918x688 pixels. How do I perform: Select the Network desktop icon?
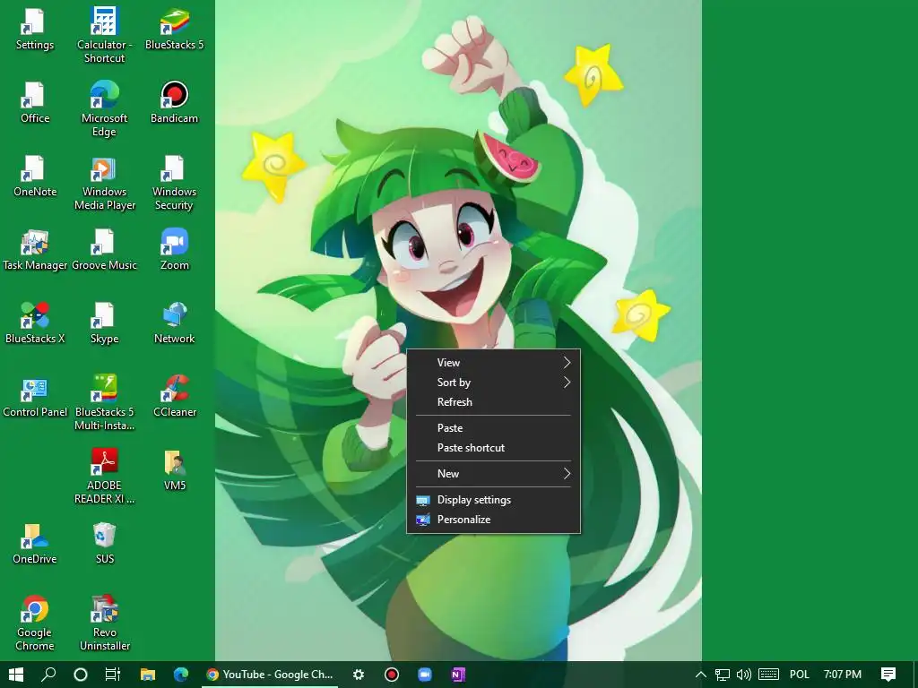[175, 322]
